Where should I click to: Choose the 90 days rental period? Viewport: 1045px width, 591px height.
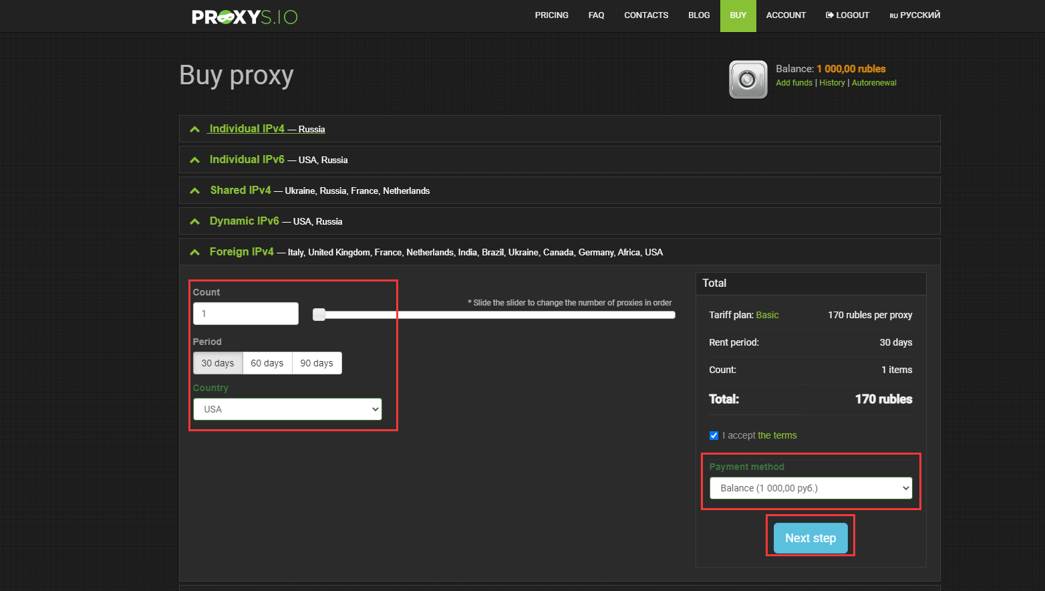pyautogui.click(x=317, y=363)
